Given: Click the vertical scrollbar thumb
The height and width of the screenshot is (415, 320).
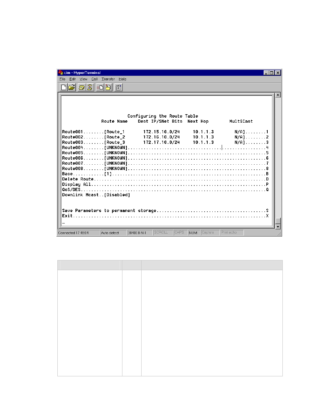Looking at the screenshot, I should (278, 221).
